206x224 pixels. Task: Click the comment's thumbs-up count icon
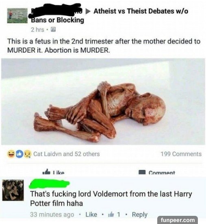(x=111, y=214)
